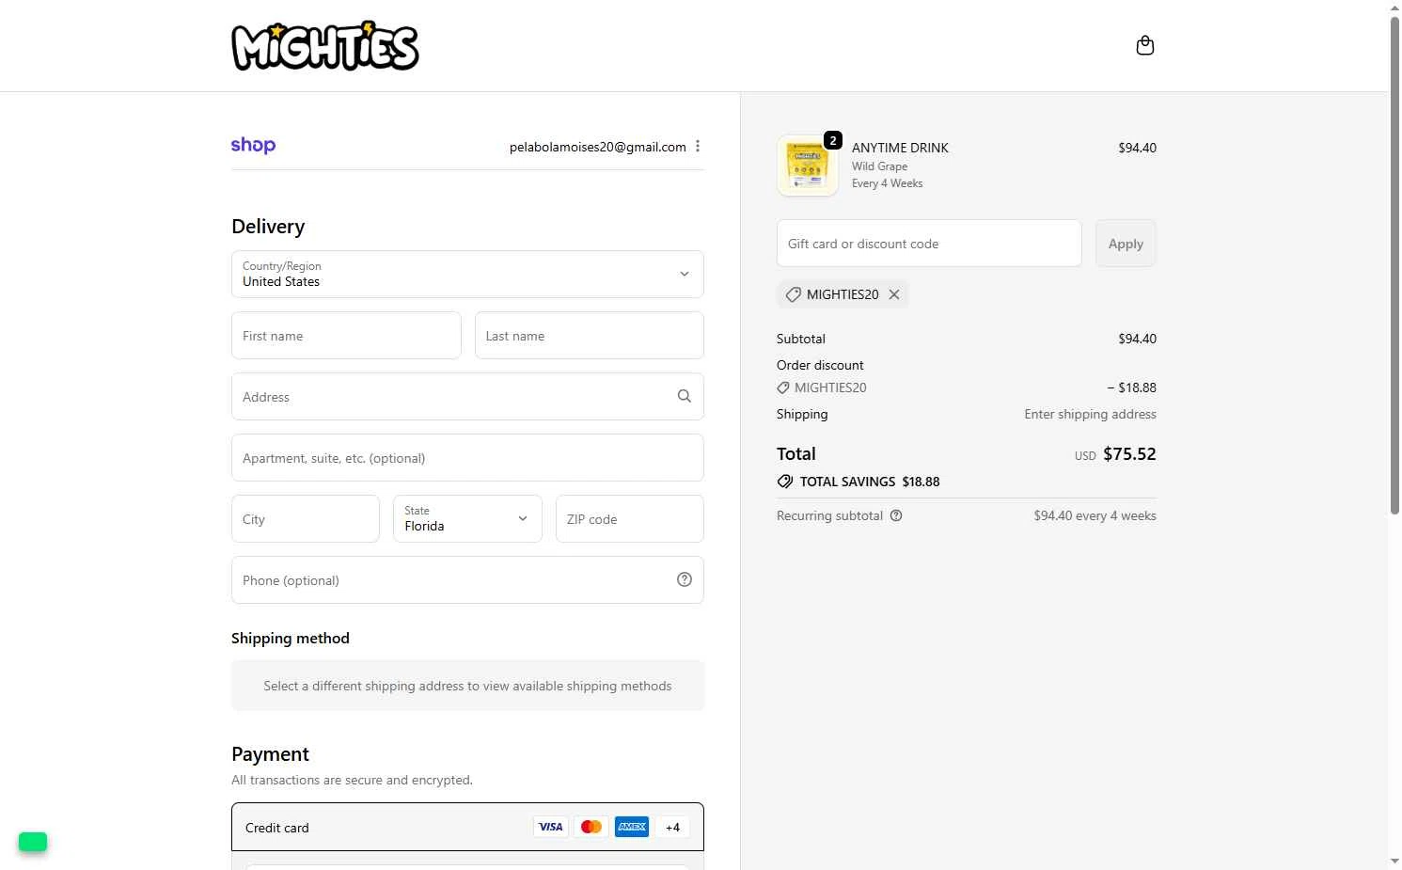The width and height of the screenshot is (1402, 870).
Task: Click the American Express icon
Action: (x=632, y=827)
